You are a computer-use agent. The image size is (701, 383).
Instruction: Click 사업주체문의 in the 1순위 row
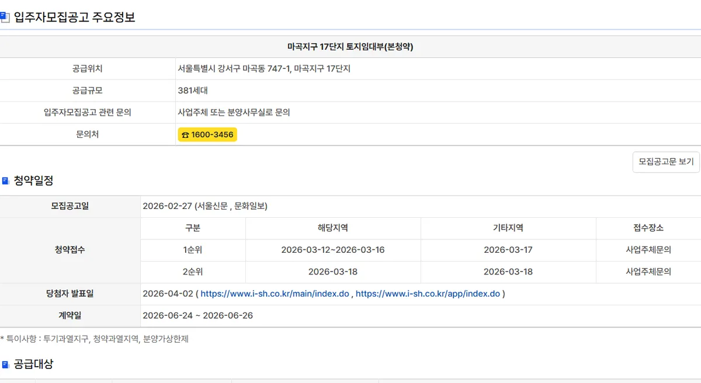click(648, 250)
